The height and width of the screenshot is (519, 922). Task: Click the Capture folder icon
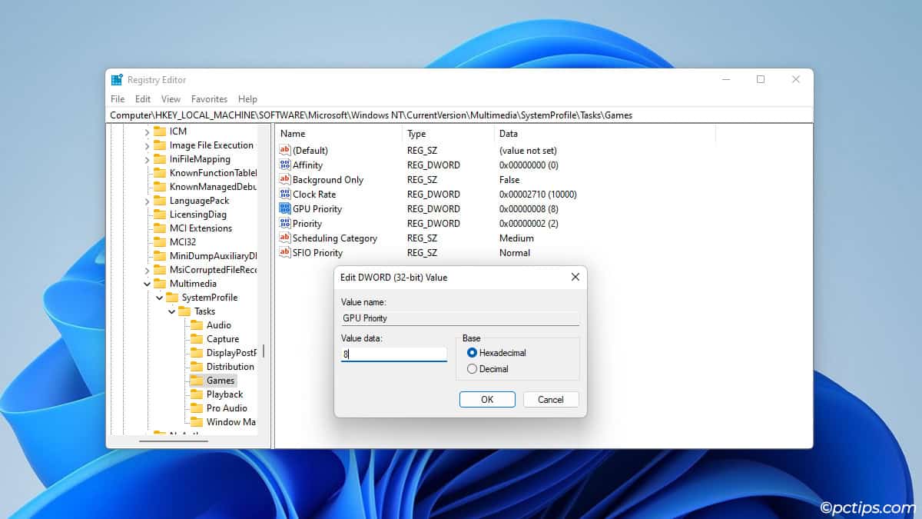[197, 339]
